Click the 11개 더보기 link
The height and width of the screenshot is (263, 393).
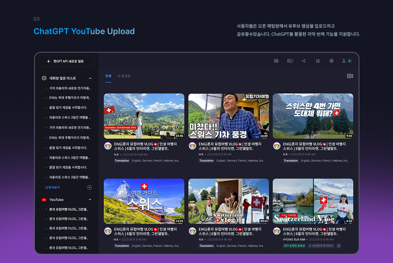click(x=52, y=187)
